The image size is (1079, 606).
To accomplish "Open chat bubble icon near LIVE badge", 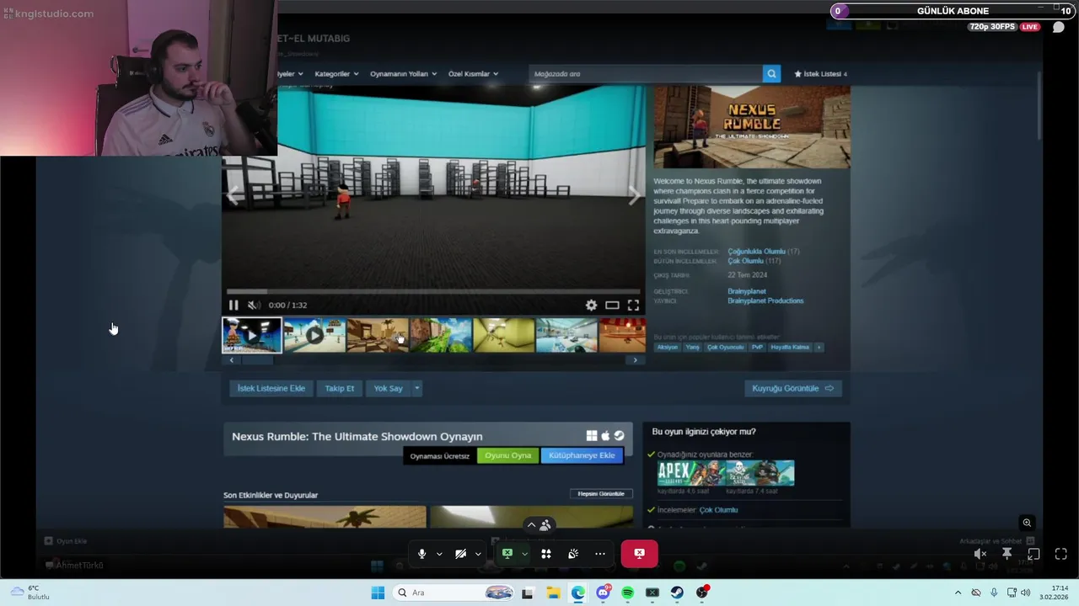I will click(x=1059, y=27).
